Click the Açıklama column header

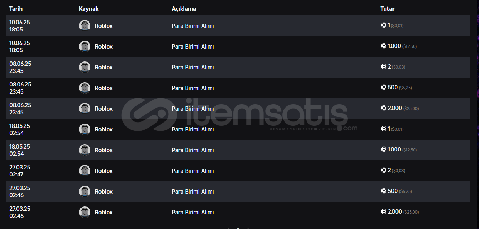click(184, 9)
